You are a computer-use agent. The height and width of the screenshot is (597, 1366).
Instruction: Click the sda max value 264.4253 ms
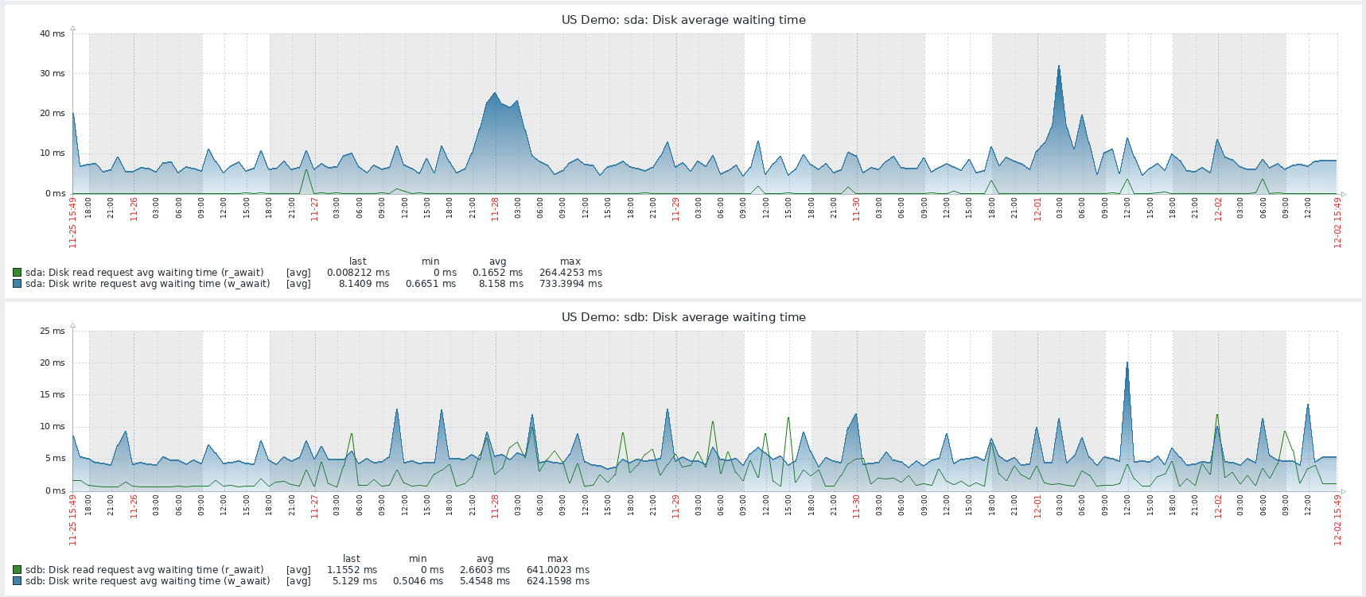click(570, 273)
